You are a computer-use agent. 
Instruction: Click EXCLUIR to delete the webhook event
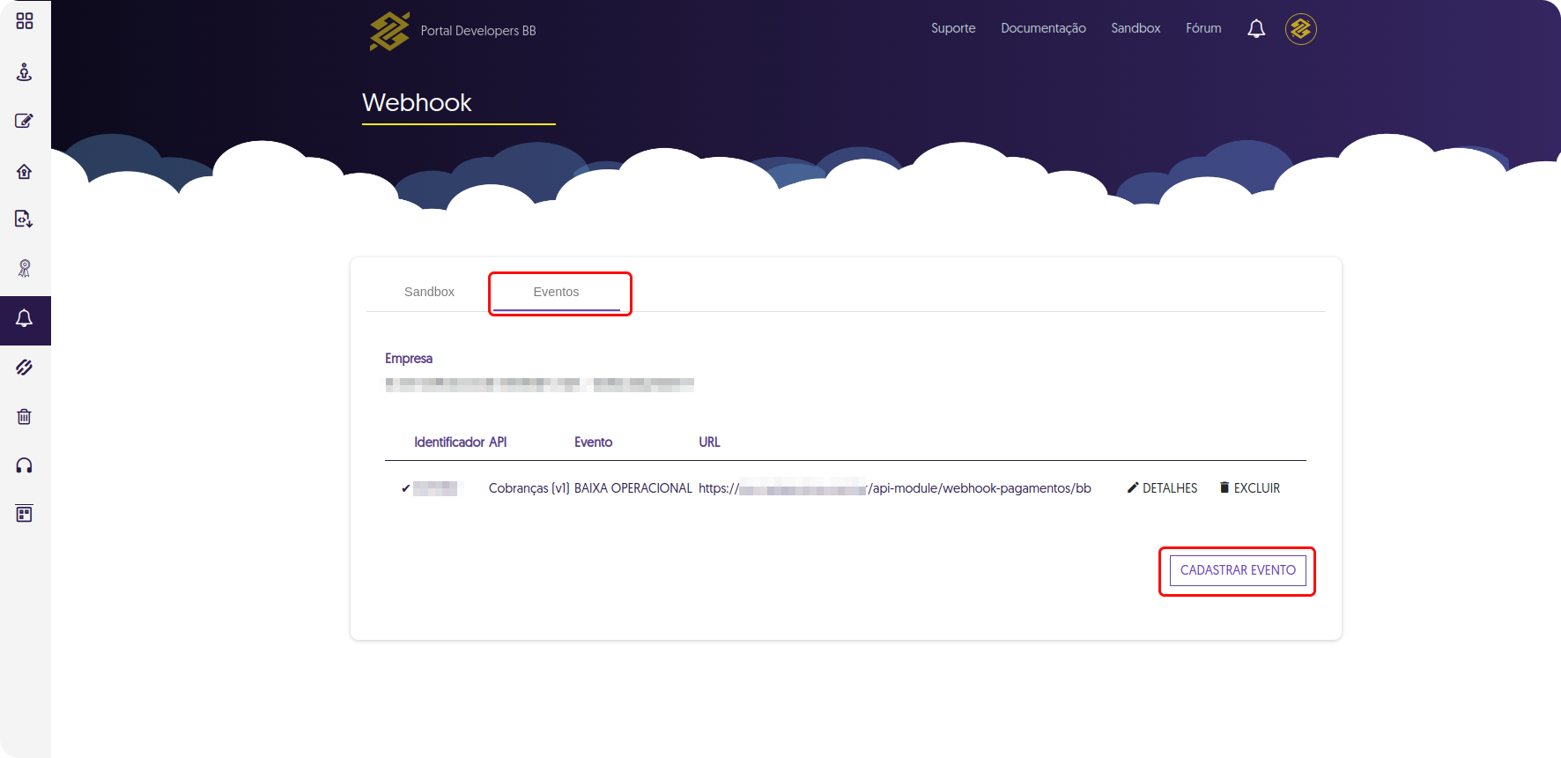1249,488
